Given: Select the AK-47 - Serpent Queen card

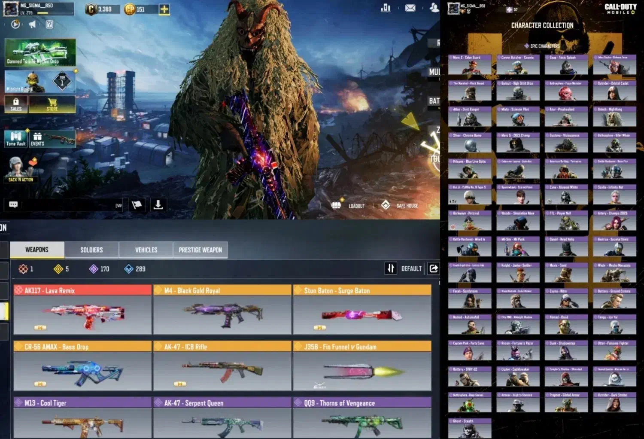Looking at the screenshot, I should (222, 418).
